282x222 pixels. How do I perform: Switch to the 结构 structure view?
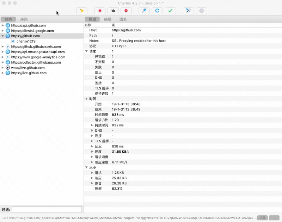(8, 19)
